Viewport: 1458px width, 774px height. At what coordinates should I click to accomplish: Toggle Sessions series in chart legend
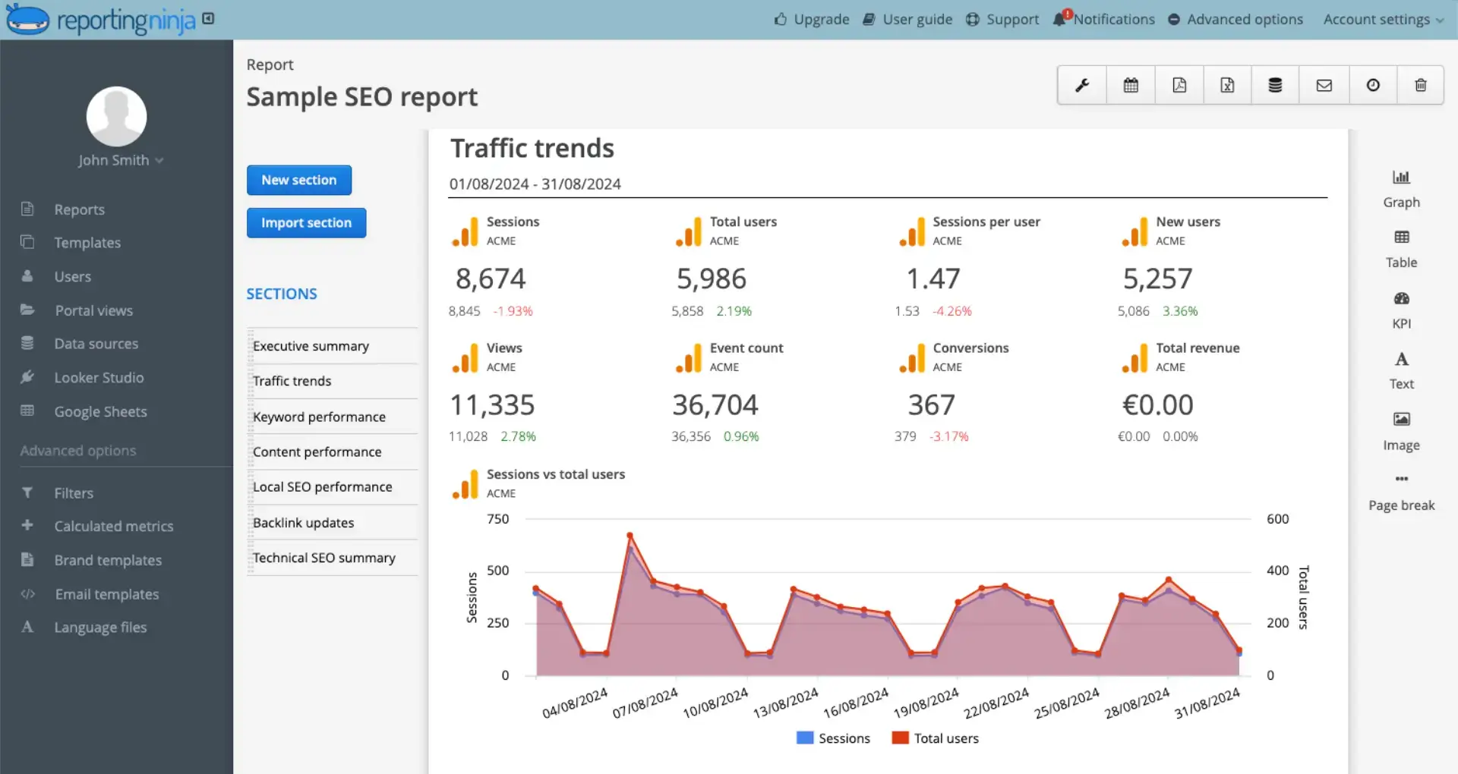pyautogui.click(x=833, y=738)
